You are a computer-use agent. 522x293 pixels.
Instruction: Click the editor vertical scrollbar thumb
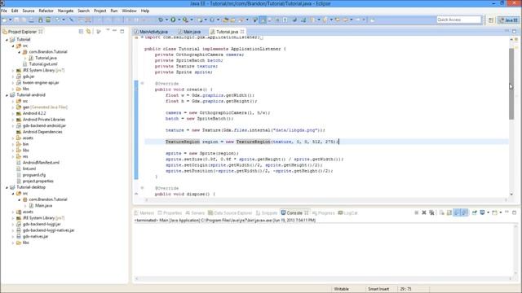click(x=511, y=84)
